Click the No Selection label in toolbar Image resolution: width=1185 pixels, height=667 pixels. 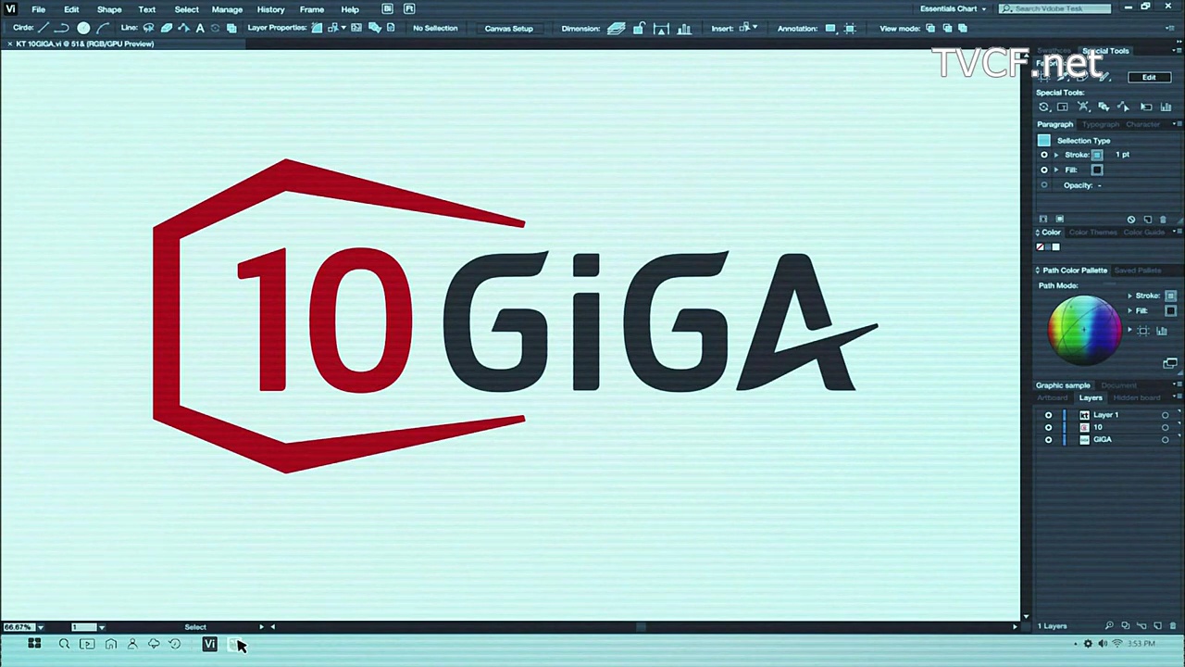point(435,28)
